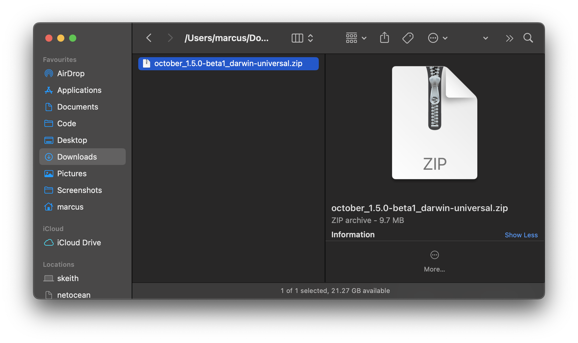The image size is (578, 343).
Task: Expand the action ellipsis menu
Action: click(437, 38)
